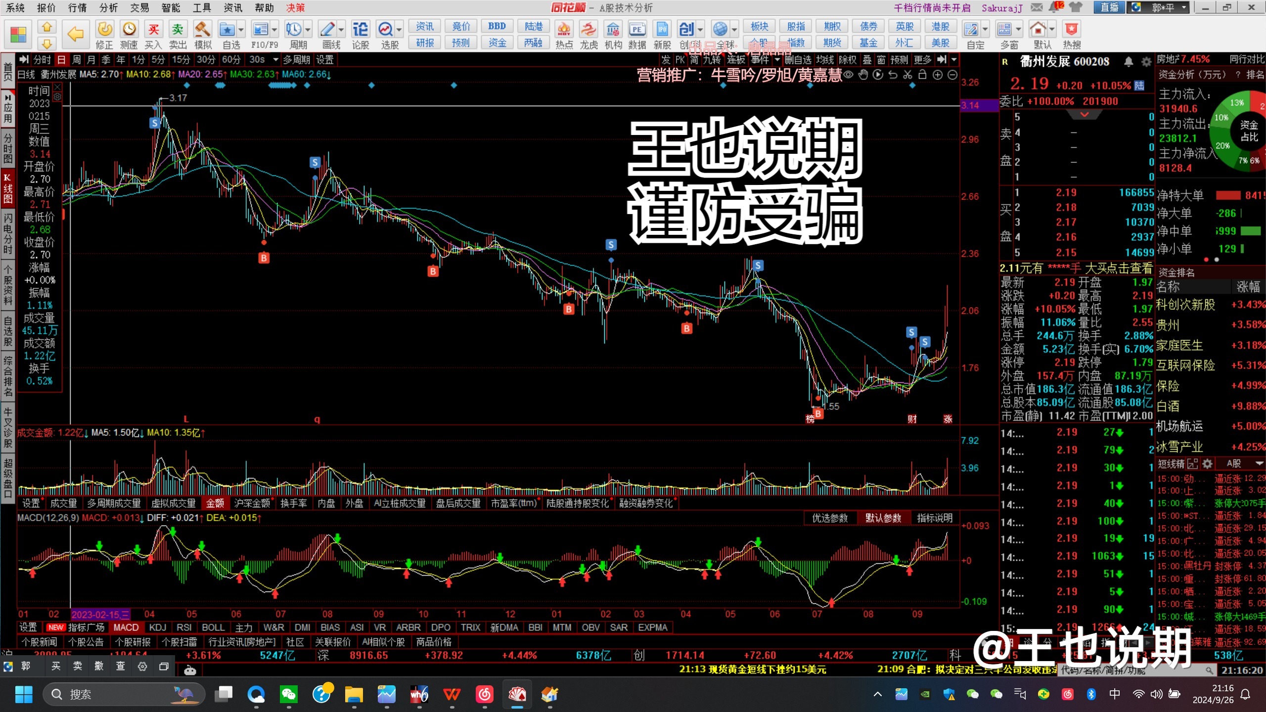Viewport: 1266px width, 712px height.
Task: Select the BOLL indicator tab
Action: tap(213, 627)
